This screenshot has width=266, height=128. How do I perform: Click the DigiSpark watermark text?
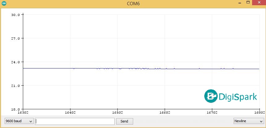click(x=238, y=97)
